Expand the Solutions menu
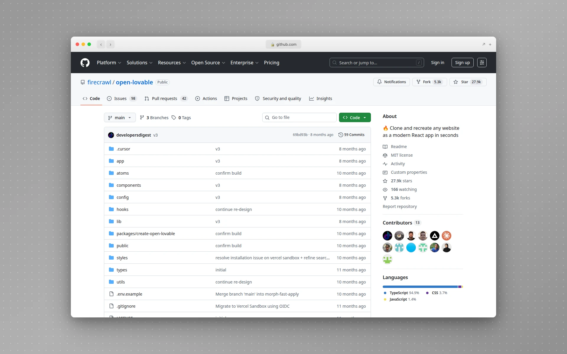This screenshot has height=354, width=567. (x=140, y=63)
